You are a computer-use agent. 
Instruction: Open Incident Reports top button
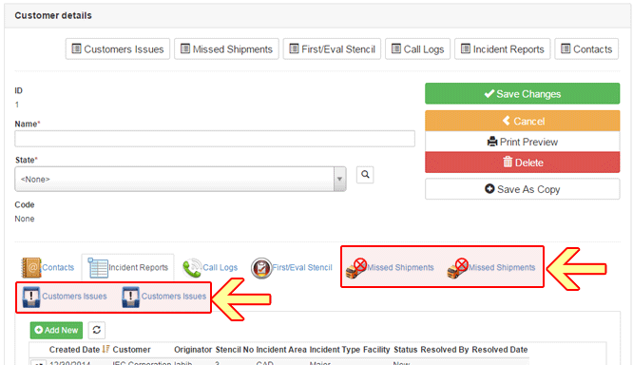pyautogui.click(x=502, y=49)
